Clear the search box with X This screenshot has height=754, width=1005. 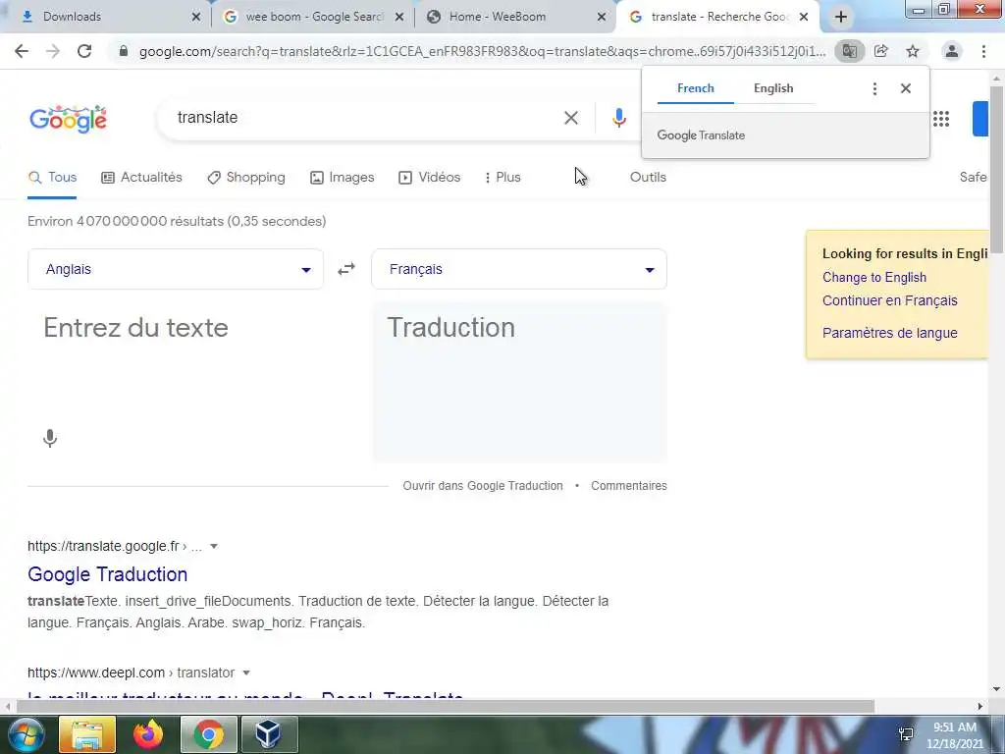571,118
